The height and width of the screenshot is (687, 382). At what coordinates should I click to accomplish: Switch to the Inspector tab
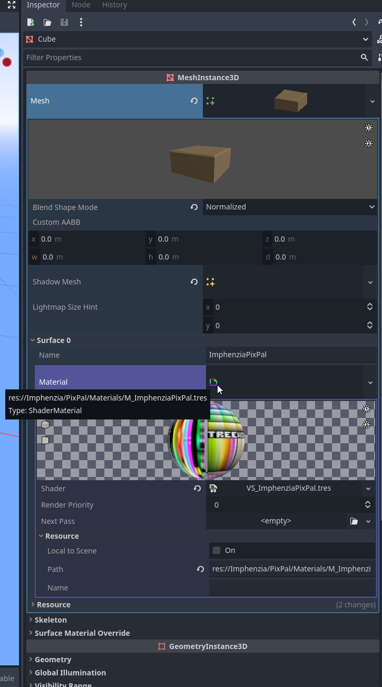point(43,5)
